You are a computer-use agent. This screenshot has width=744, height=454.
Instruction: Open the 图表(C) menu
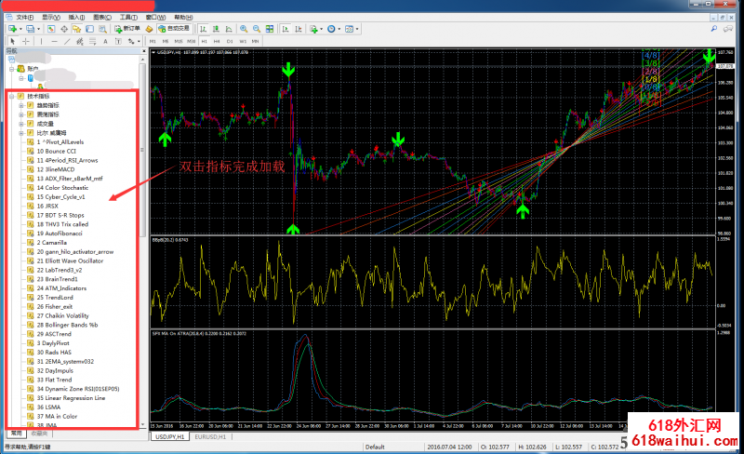[x=102, y=18]
